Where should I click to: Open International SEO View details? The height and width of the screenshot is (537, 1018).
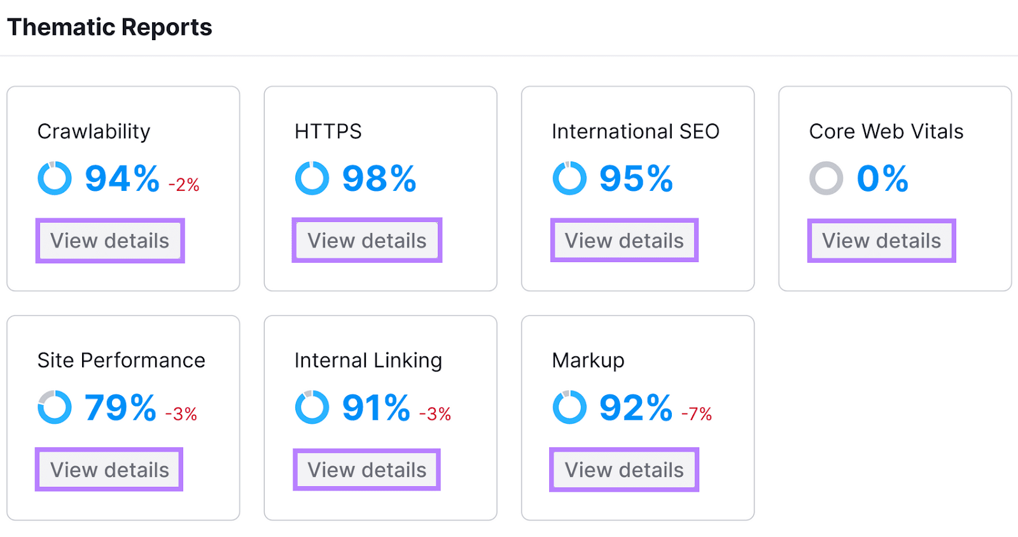[x=624, y=241]
